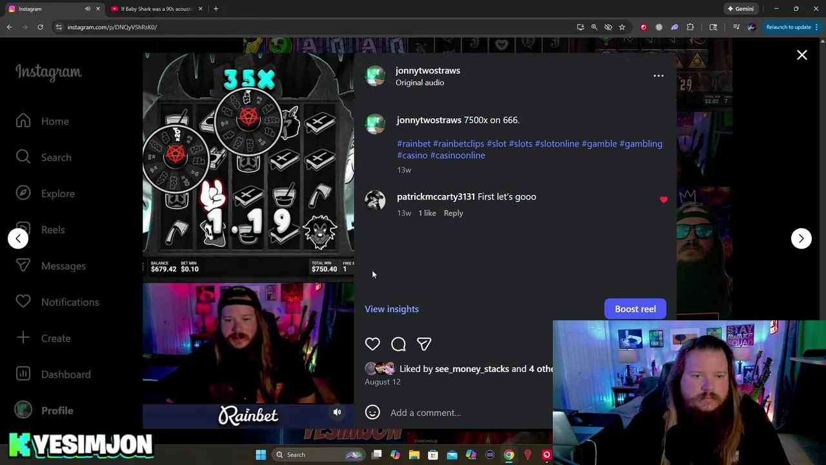Open jonnytwostraws profile from the post header

pyautogui.click(x=428, y=70)
